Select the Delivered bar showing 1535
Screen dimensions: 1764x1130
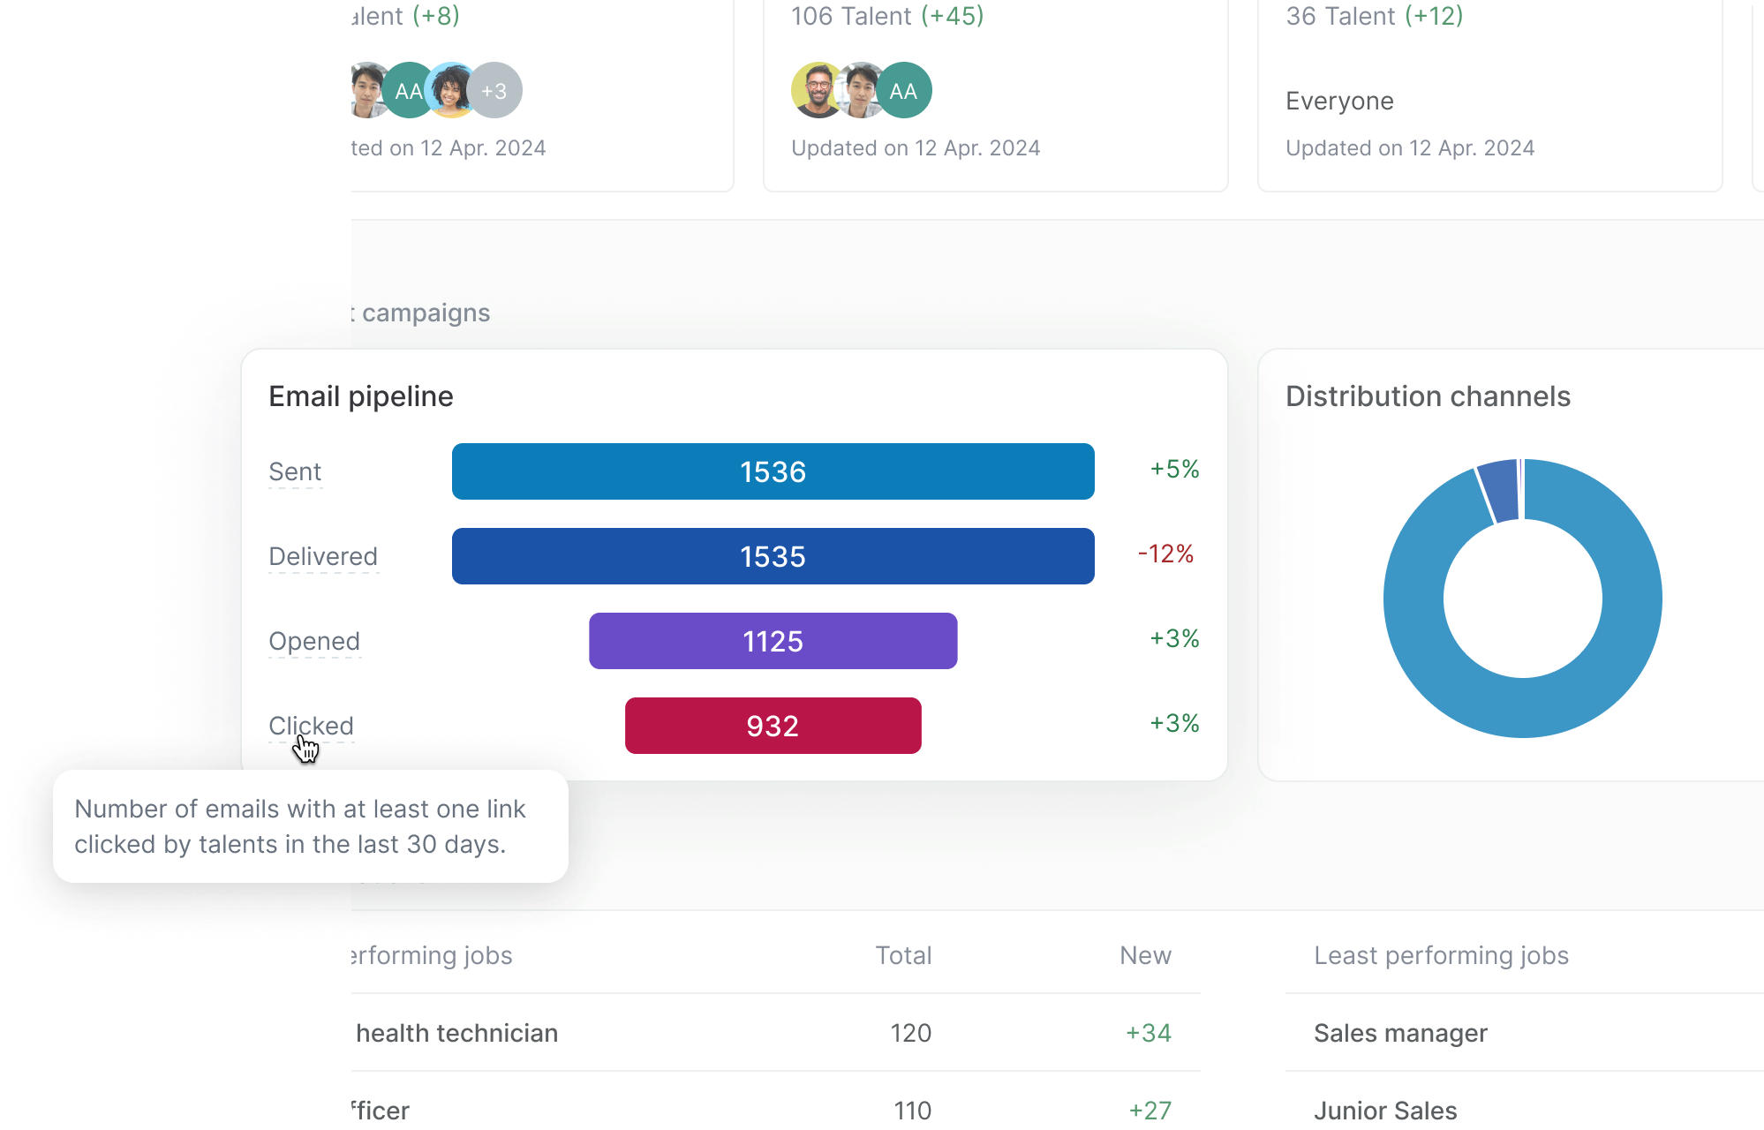coord(773,556)
